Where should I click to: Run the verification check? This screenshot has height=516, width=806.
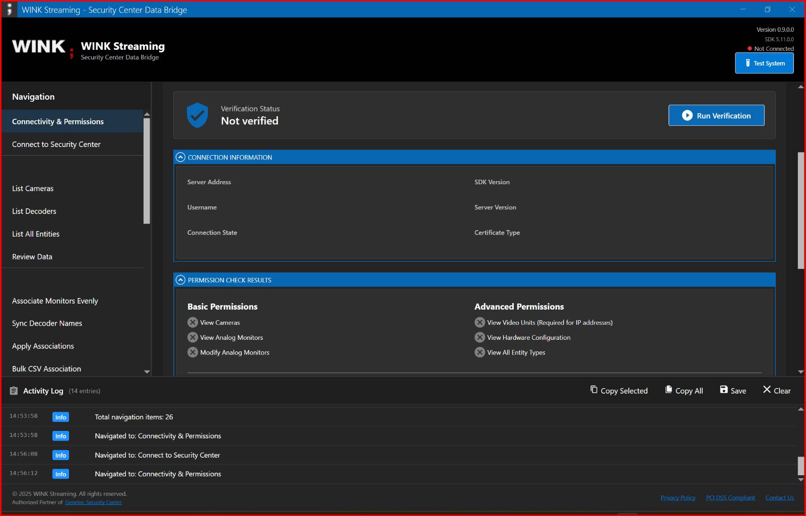716,115
